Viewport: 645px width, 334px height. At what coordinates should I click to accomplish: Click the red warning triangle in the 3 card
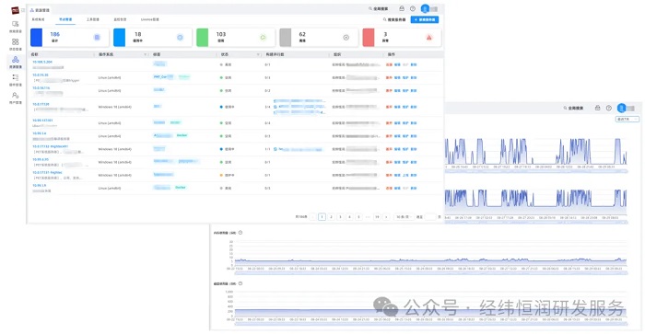pos(429,38)
